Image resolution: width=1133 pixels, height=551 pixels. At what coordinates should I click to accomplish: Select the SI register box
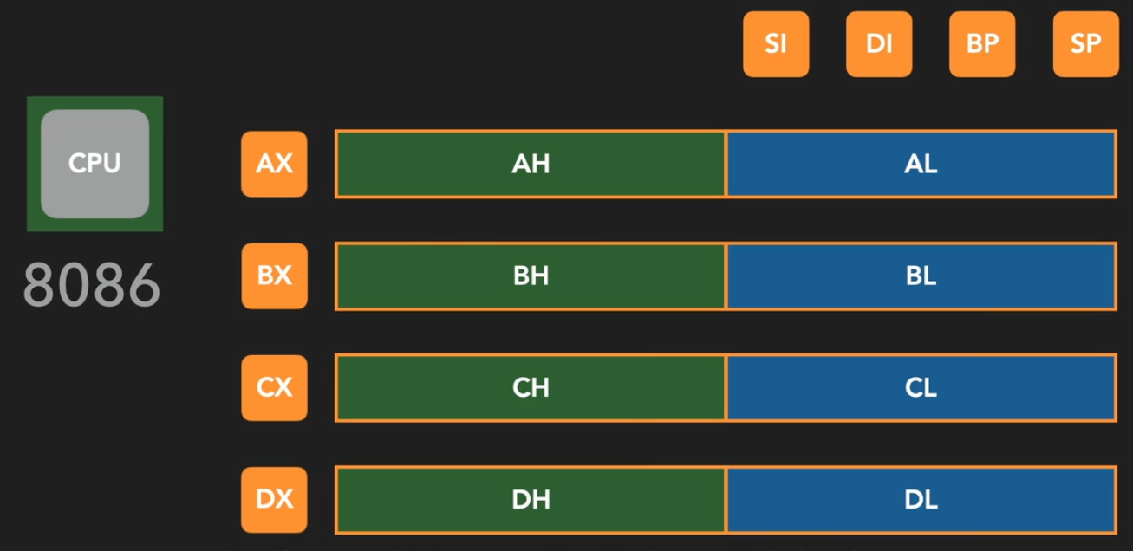click(776, 44)
